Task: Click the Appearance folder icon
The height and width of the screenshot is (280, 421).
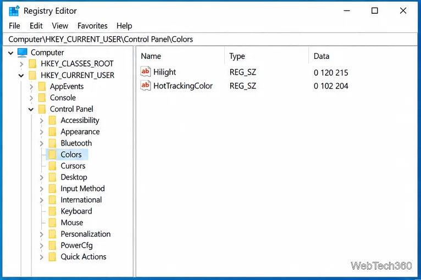Action: [53, 132]
